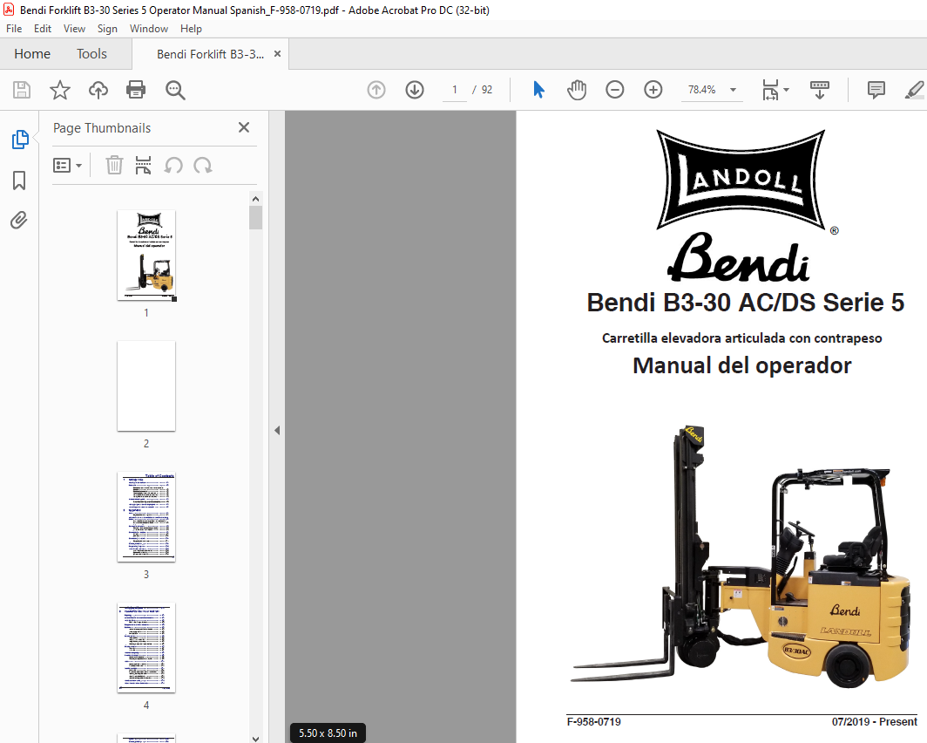Open Page Thumbnails sidebar icon
This screenshot has height=743, width=927.
coord(20,140)
